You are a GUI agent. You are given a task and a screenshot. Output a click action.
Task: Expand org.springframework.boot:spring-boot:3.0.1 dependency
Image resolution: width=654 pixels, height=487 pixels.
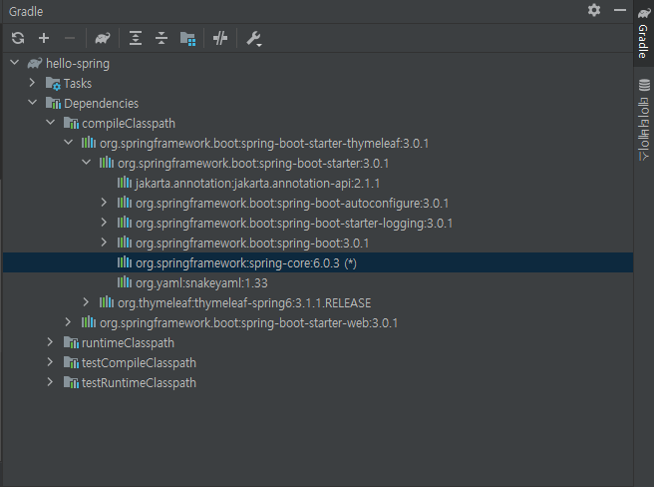pos(104,243)
